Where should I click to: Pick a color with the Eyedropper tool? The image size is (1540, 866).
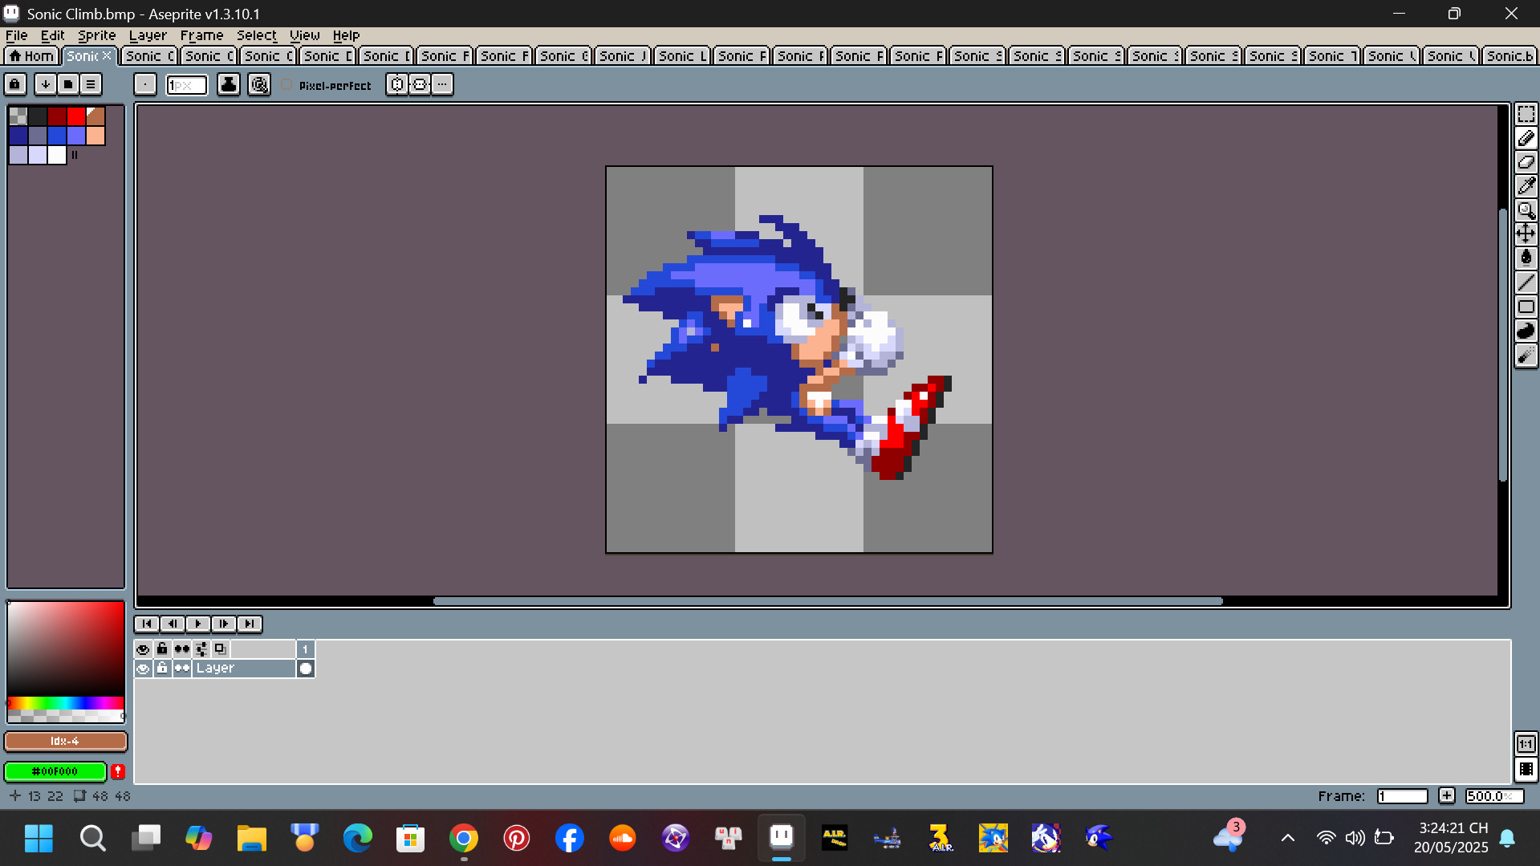(1526, 186)
